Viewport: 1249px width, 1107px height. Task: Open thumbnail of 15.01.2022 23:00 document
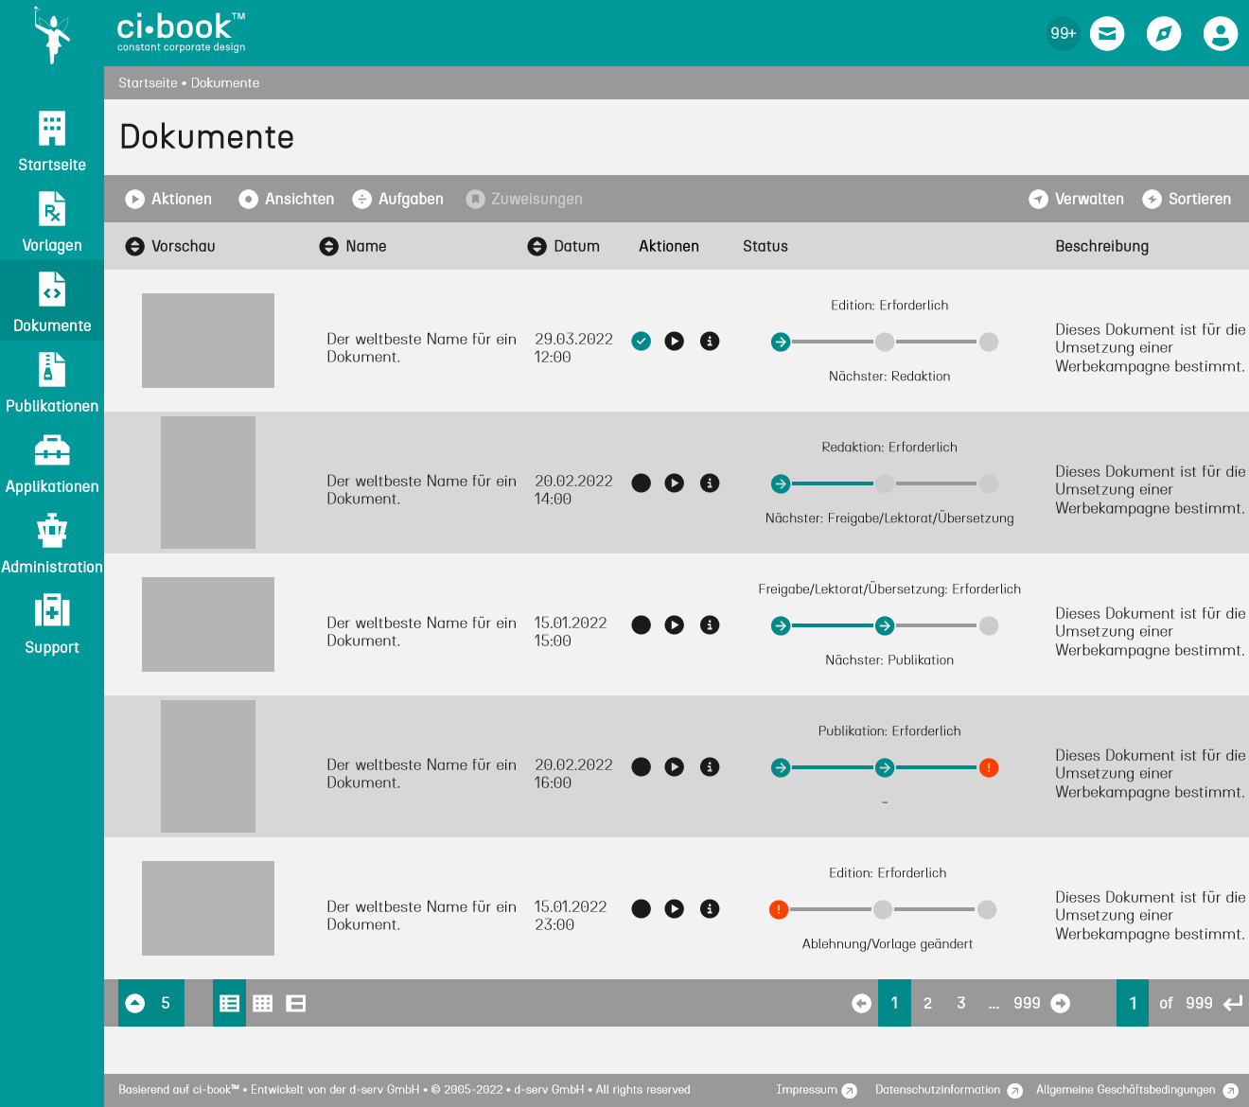coord(208,908)
